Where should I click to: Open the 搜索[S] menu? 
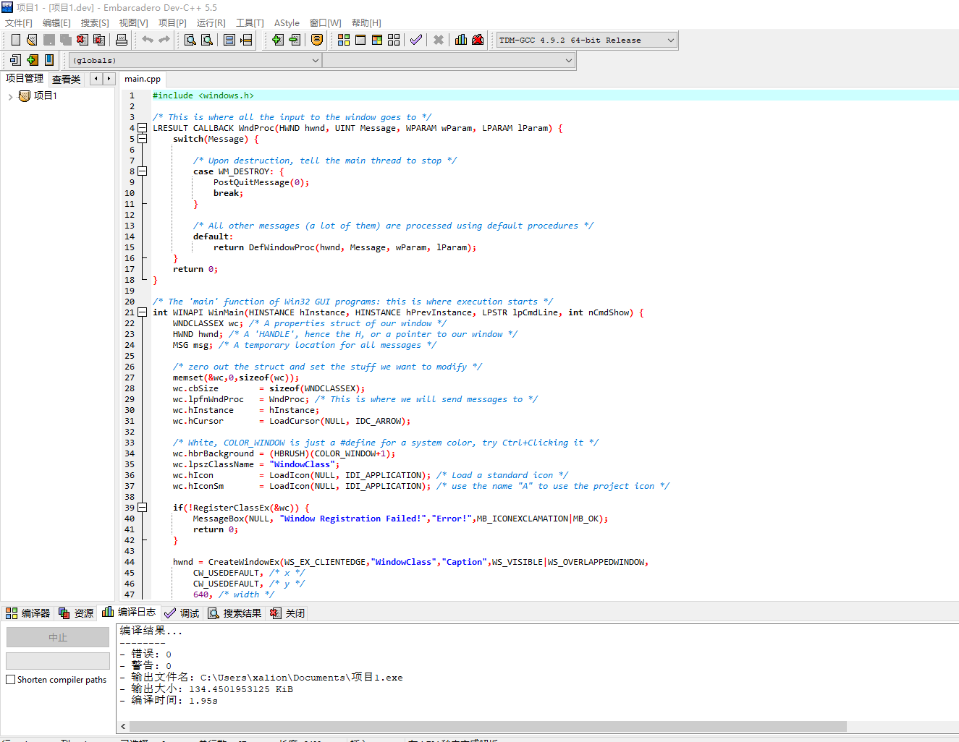tap(95, 23)
